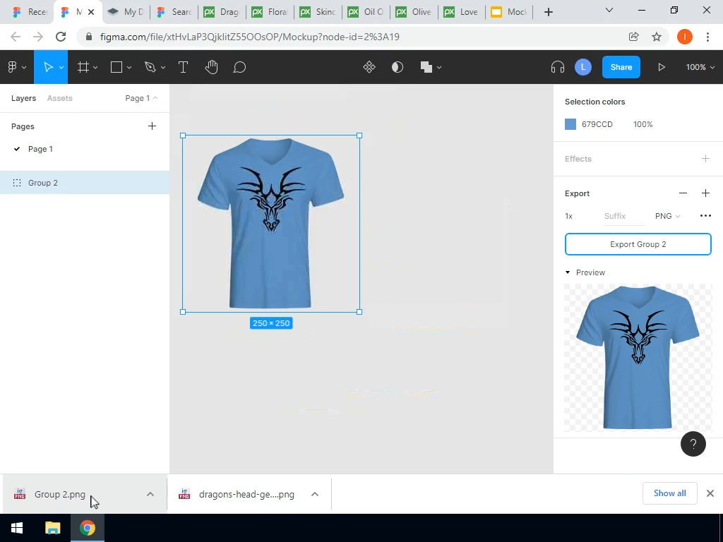Remove export setting with minus icon
723x542 pixels.
click(683, 193)
